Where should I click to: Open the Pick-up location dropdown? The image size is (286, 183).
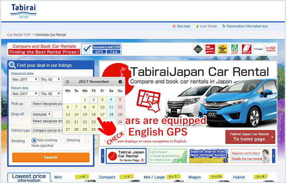click(47, 104)
